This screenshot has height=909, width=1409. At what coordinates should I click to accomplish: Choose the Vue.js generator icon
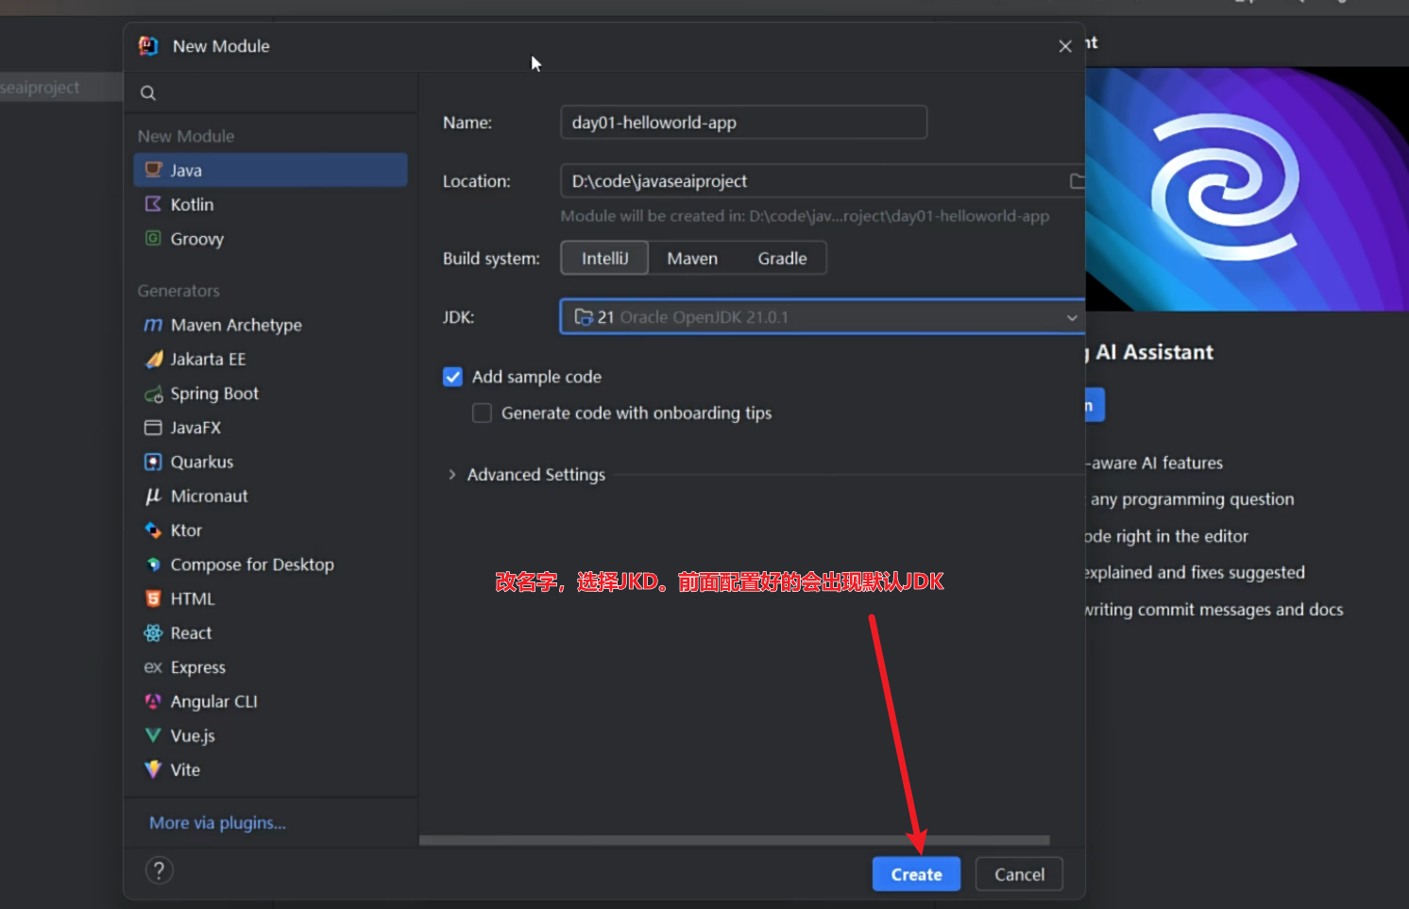[x=153, y=735]
